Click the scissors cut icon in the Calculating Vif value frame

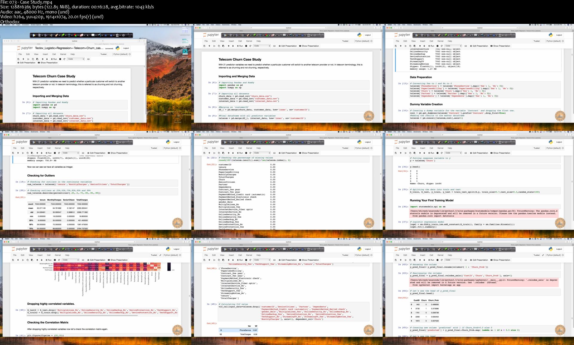[214, 260]
